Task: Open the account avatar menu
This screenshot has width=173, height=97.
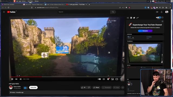Action: click(x=167, y=12)
